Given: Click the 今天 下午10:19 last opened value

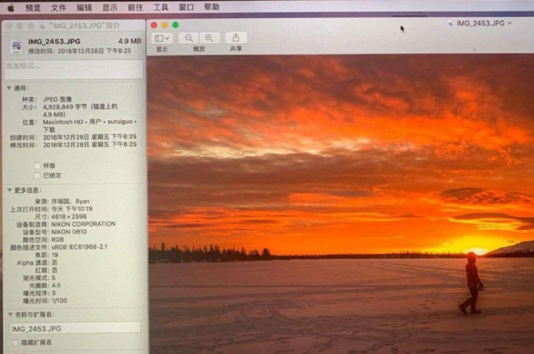Looking at the screenshot, I should 71,208.
